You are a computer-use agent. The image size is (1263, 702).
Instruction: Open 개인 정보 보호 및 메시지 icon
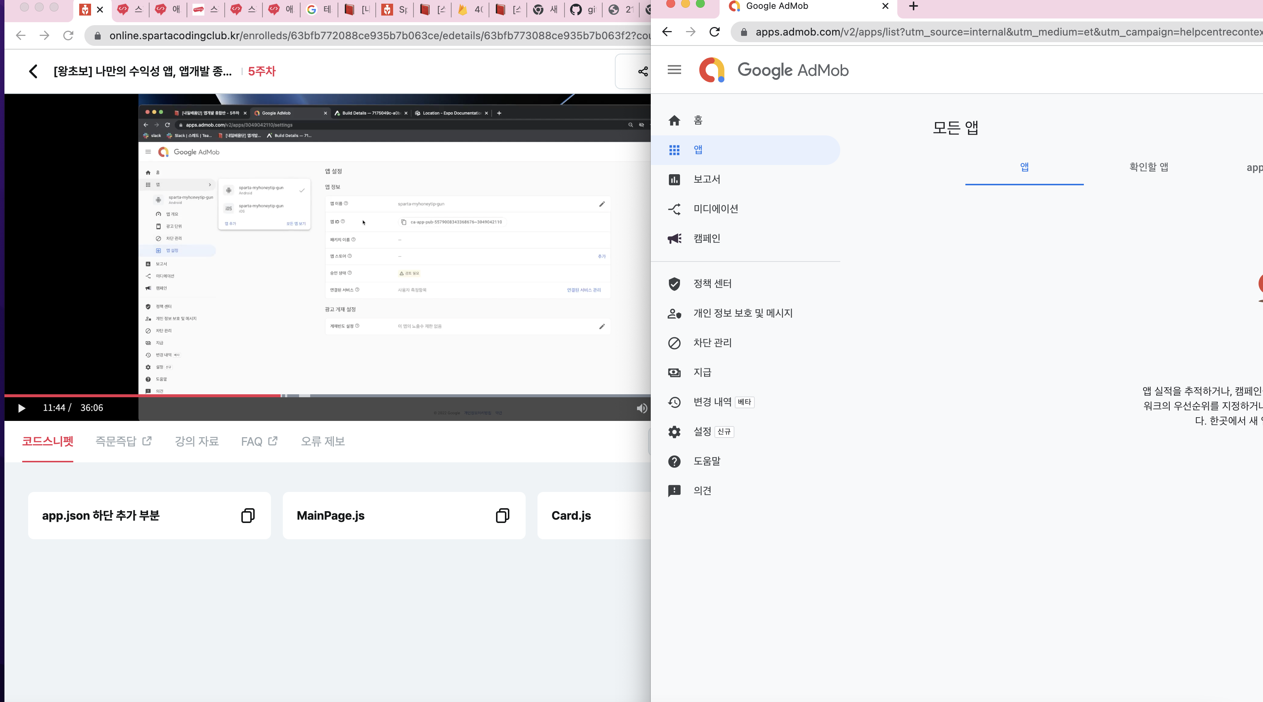click(x=674, y=314)
